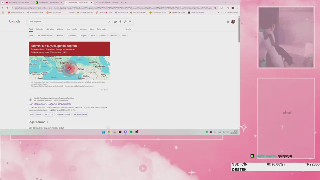Expand the Daha fazla search menu
The height and width of the screenshot is (180, 320).
click(x=102, y=29)
